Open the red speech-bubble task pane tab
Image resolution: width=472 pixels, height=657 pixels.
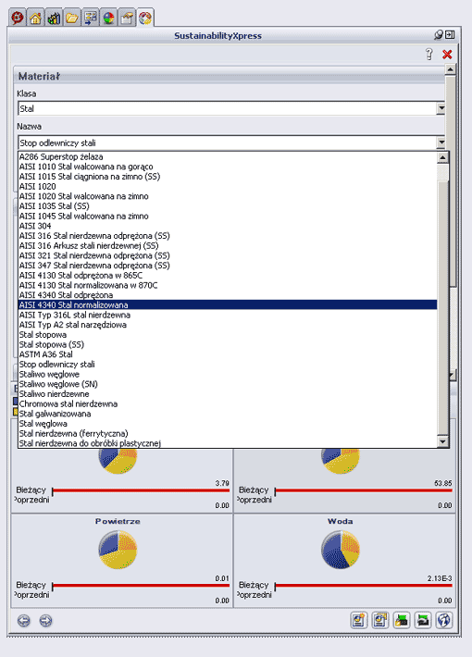point(18,18)
